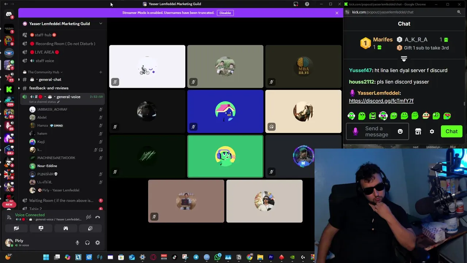Click Send a message field in Kick

(x=377, y=131)
